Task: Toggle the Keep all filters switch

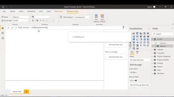Action: 135,81
